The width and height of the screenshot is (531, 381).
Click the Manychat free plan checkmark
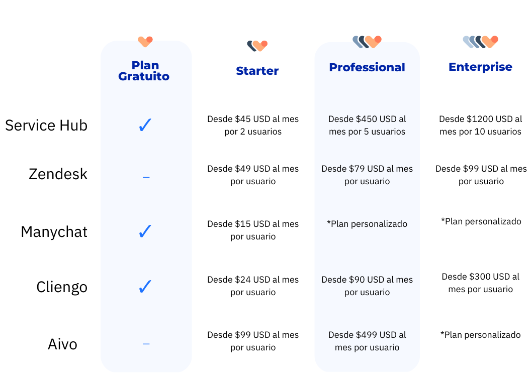(x=145, y=231)
